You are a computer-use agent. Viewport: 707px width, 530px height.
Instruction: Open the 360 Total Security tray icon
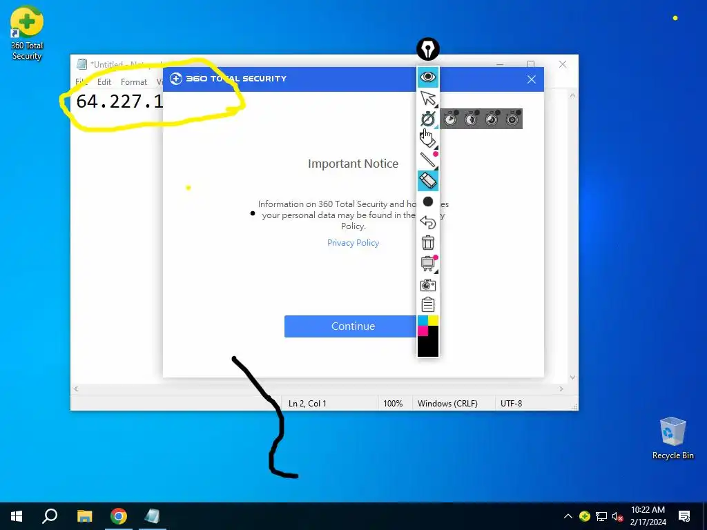(x=585, y=516)
